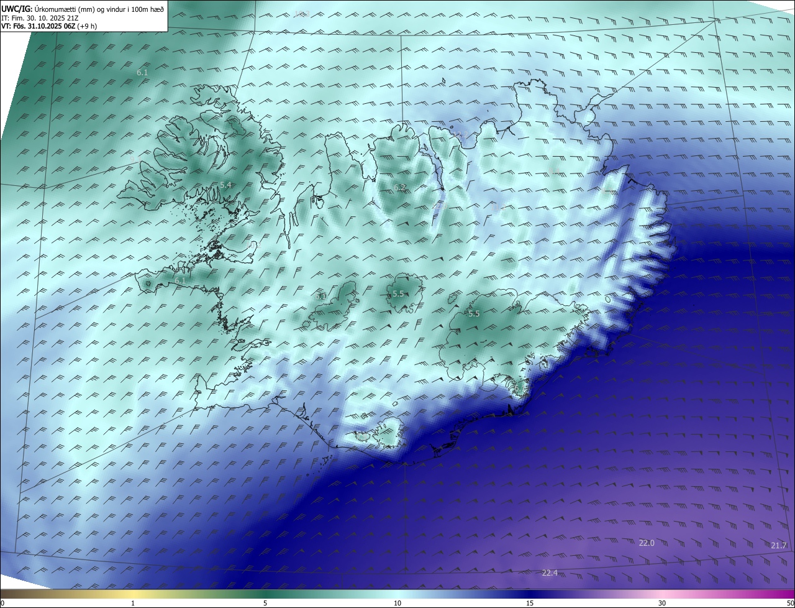Select the "VT: Fös. 31.10.2025 06Z (+9 h)" line
The width and height of the screenshot is (795, 608).
pos(49,26)
